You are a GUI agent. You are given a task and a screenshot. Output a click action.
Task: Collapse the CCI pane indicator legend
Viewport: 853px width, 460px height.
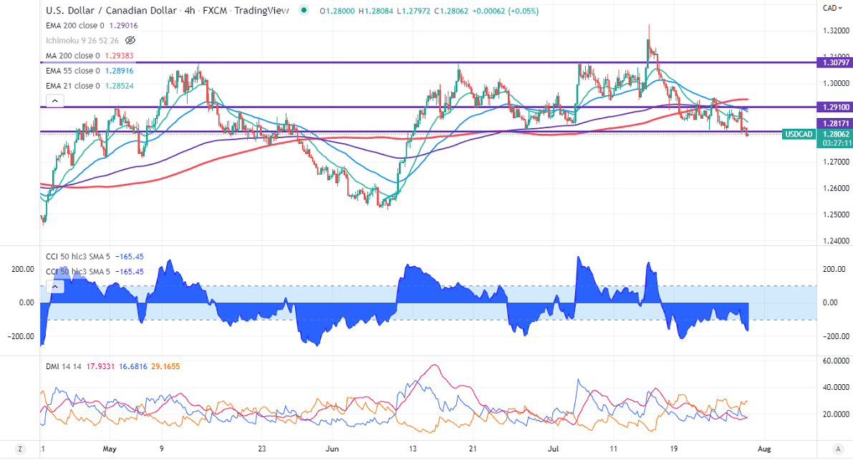[55, 286]
